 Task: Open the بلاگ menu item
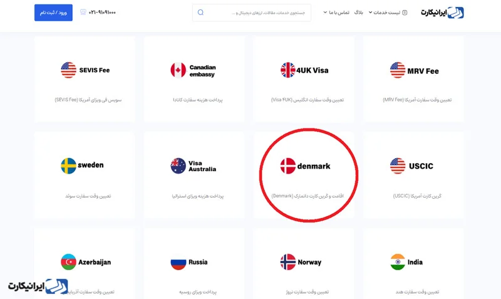[x=359, y=13]
